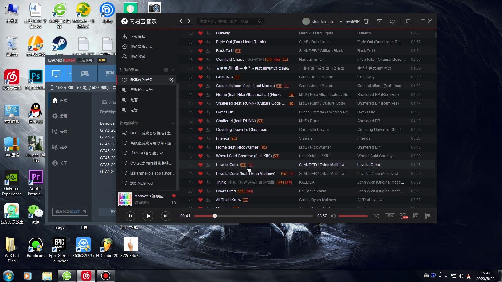The width and height of the screenshot is (502, 282).
Task: Select Bandicam game recording mode
Action: (x=85, y=74)
